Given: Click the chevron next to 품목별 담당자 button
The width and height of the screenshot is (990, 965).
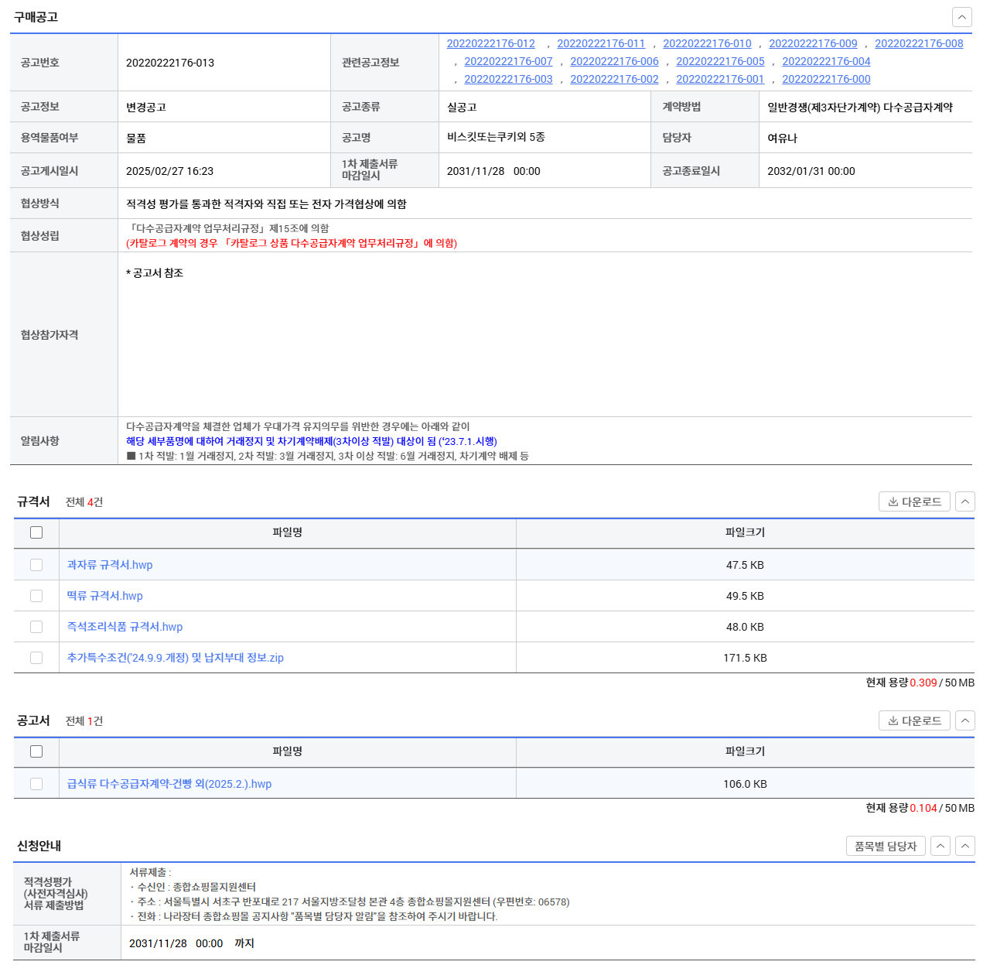Looking at the screenshot, I should pyautogui.click(x=940, y=846).
